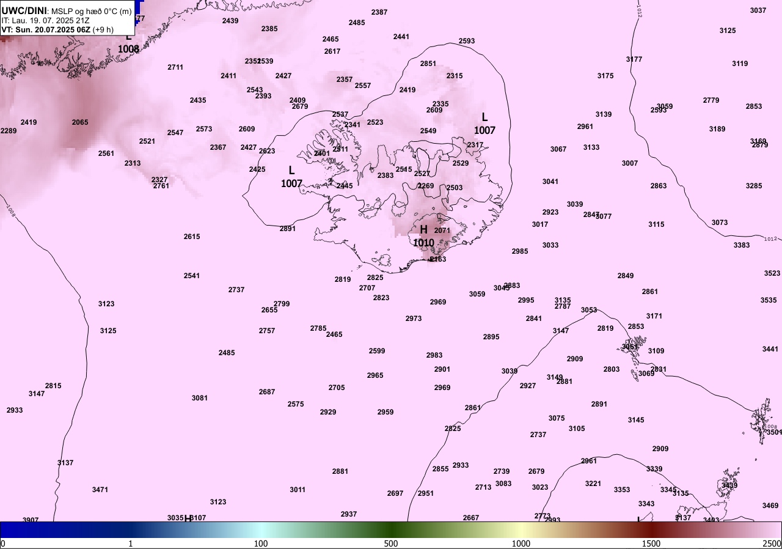Click the map value 2863
This screenshot has height=549, width=782.
[659, 186]
